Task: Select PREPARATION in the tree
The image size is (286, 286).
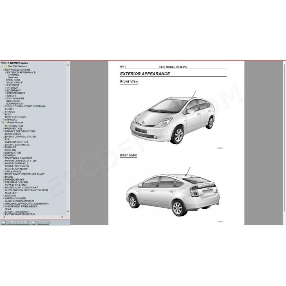Action: [13, 129]
